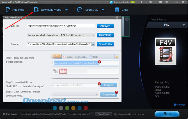Click the blue Download button beside quality dropdown
This screenshot has height=119, width=188.
click(x=105, y=35)
